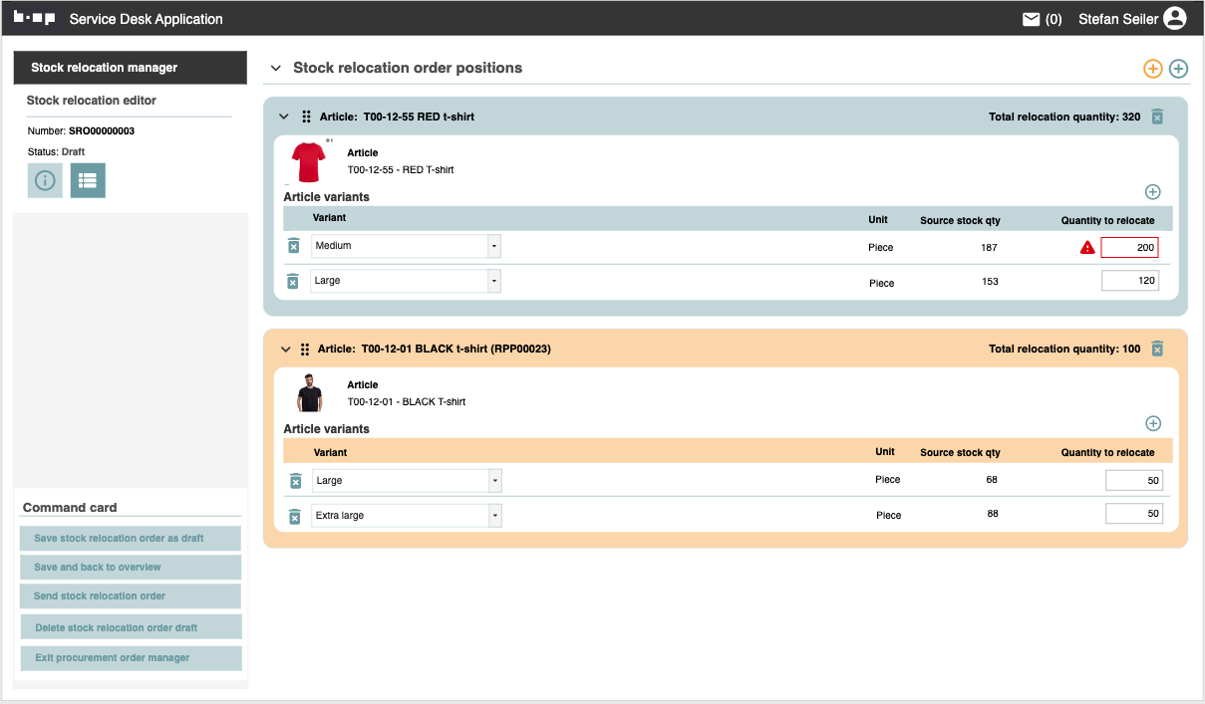
Task: Switch to the list view icon
Action: pyautogui.click(x=88, y=180)
